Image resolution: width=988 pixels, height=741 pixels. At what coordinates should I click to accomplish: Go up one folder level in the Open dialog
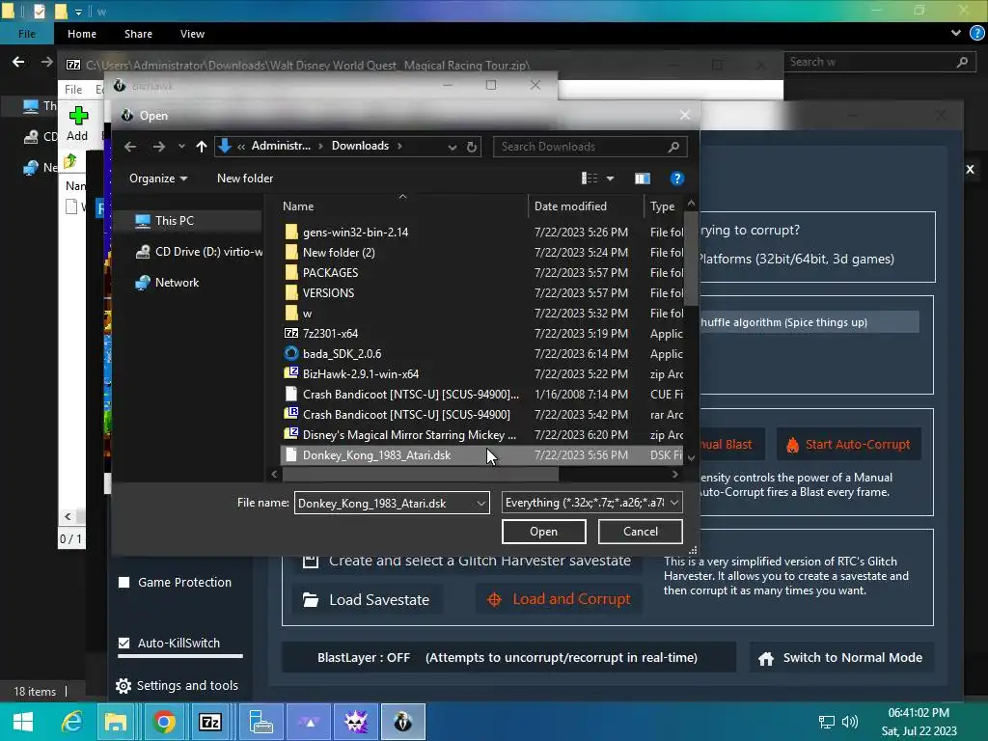(201, 147)
